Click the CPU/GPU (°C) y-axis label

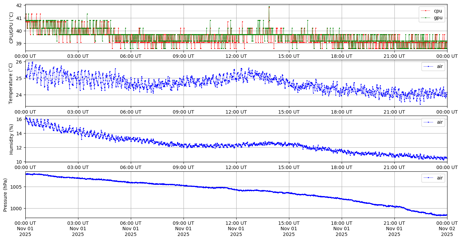[11, 28]
